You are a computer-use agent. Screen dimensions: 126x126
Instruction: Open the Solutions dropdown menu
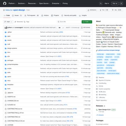coord(22,3)
